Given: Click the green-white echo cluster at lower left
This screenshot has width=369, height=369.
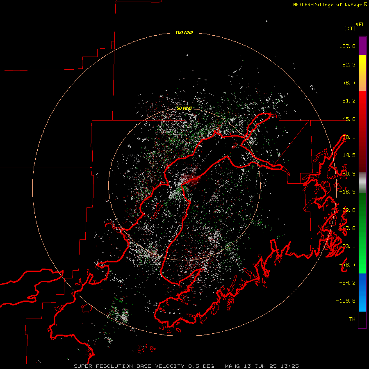Looking at the screenshot, I should [120, 312].
